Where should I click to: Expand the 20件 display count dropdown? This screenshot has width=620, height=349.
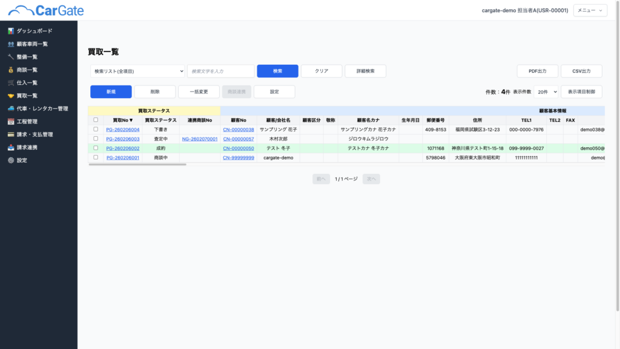[547, 91]
